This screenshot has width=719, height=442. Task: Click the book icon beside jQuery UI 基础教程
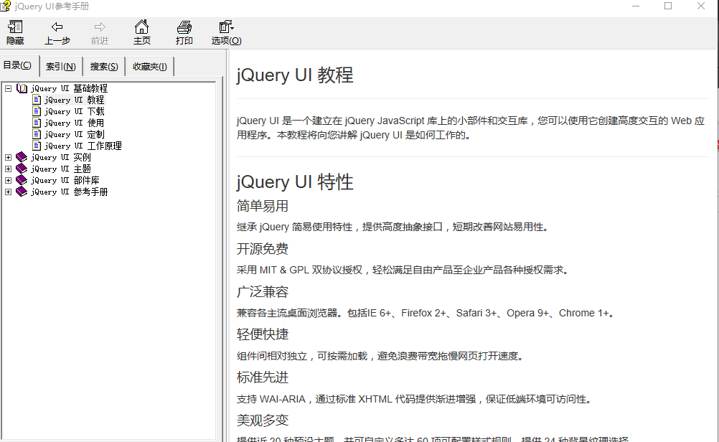pyautogui.click(x=22, y=88)
